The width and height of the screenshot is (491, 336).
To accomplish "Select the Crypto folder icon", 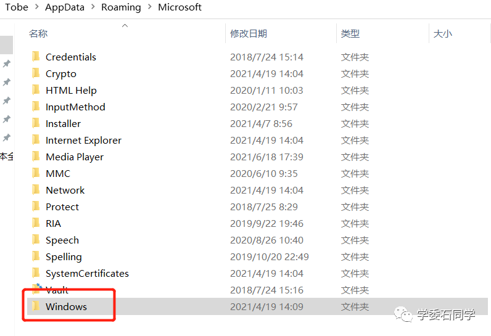I will 36,73.
